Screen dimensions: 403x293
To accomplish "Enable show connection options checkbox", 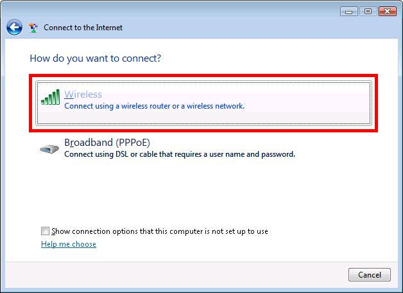I will (x=45, y=231).
